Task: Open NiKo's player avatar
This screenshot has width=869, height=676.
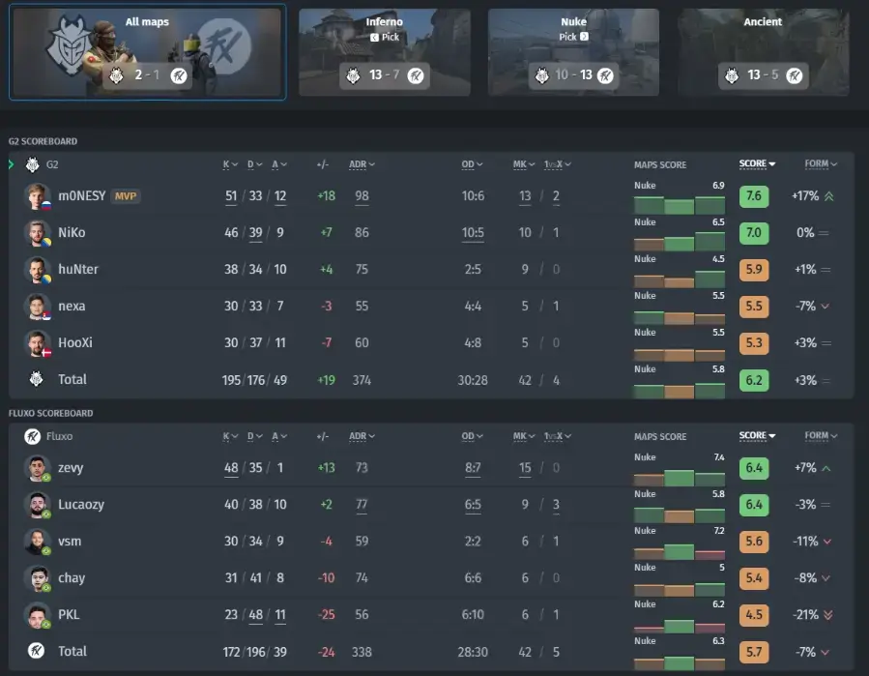Action: point(37,233)
